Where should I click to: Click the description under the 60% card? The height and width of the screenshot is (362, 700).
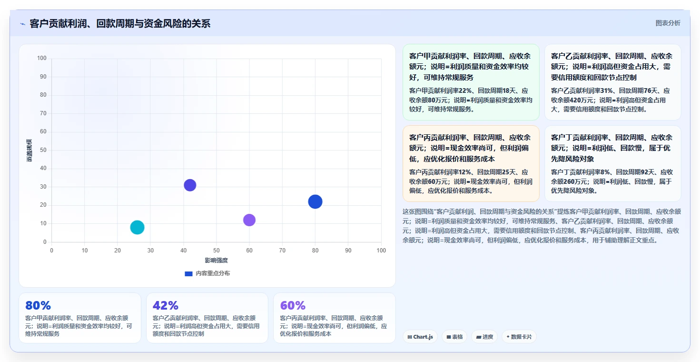pos(334,326)
